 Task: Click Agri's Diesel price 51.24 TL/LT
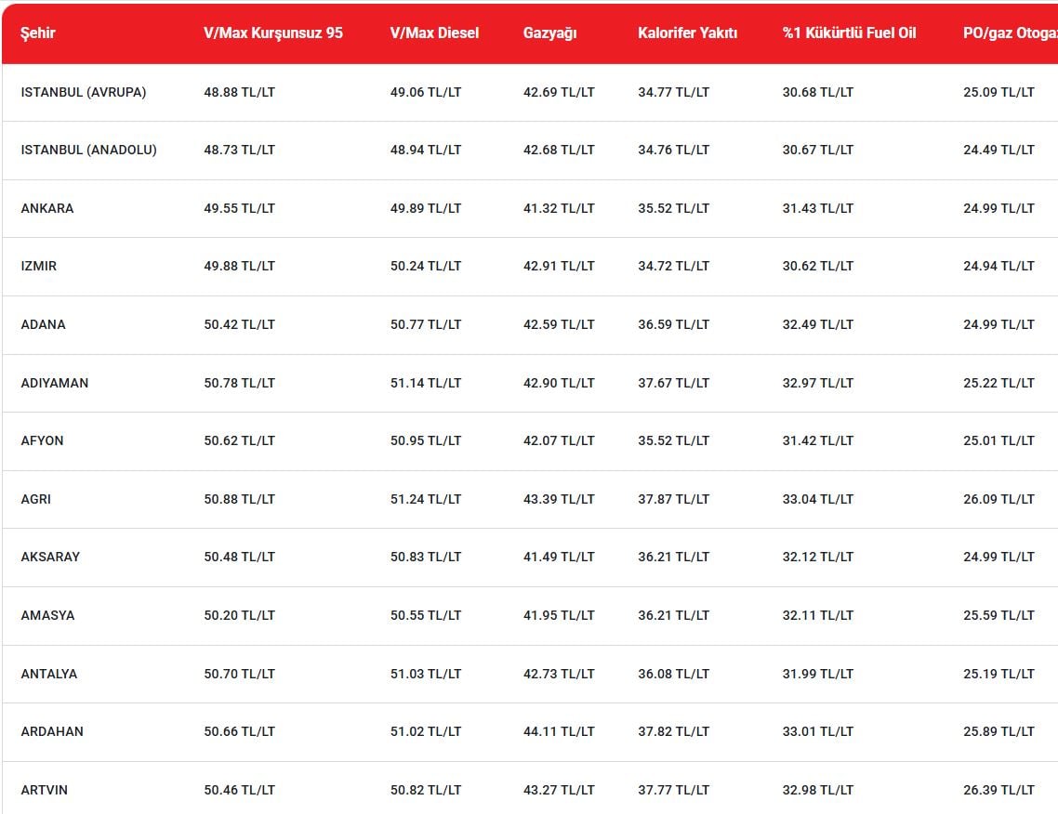(426, 499)
